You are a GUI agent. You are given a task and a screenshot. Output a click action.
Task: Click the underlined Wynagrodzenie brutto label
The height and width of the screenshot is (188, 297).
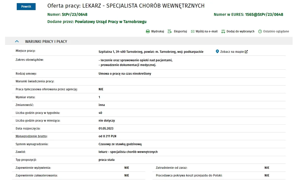coord(32,136)
